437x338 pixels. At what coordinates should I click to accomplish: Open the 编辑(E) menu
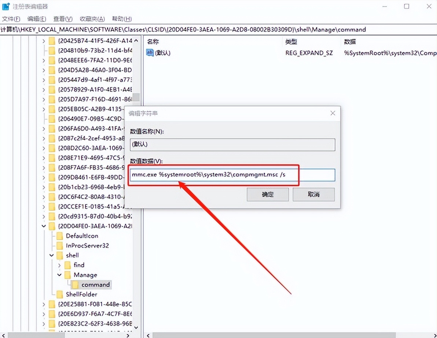[37, 19]
